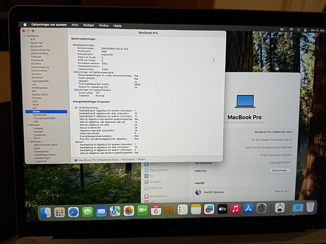Viewport: 326px width, 244px height.
Task: Collapse the Hardware section in sidebar
Action: pos(25,36)
